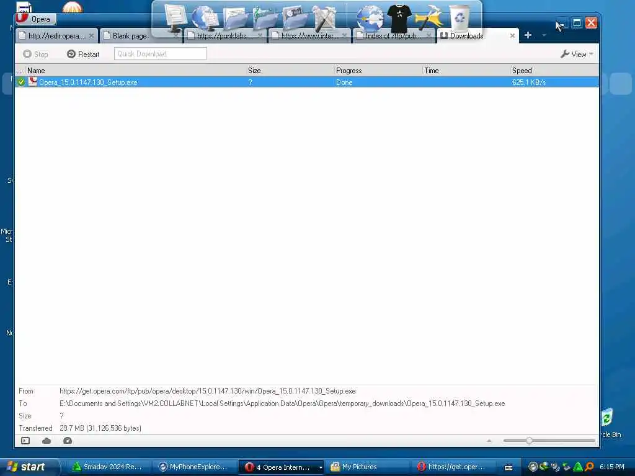Open the Opera menu button
Image resolution: width=635 pixels, height=476 pixels.
point(35,19)
